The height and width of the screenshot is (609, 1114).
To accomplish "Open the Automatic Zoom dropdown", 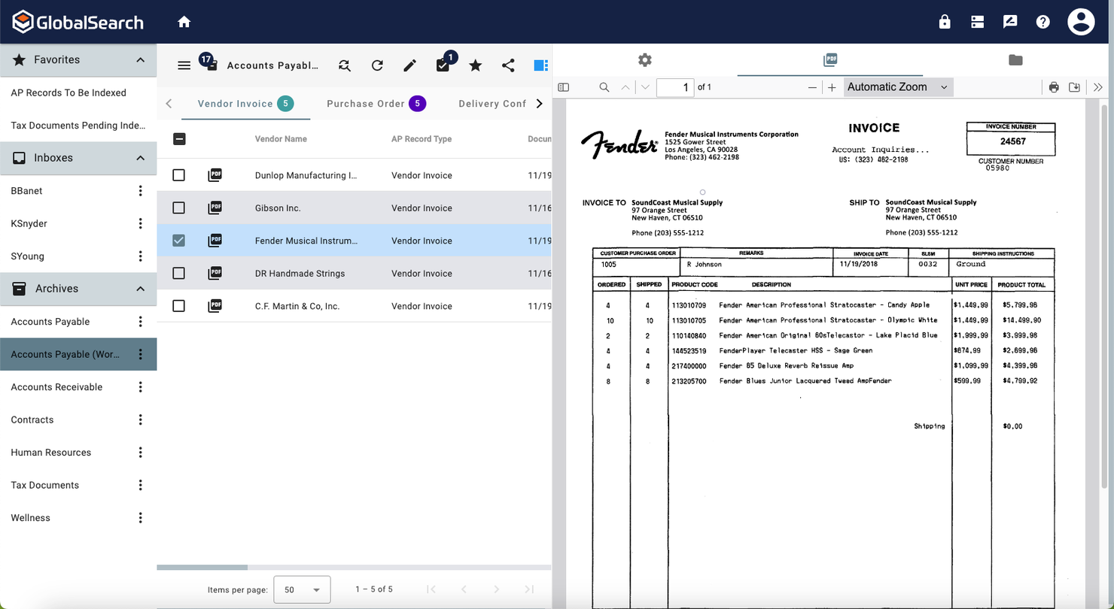I will [x=898, y=87].
